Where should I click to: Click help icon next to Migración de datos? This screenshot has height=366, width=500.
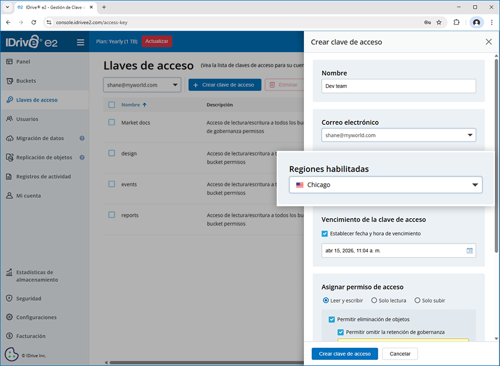[82, 138]
